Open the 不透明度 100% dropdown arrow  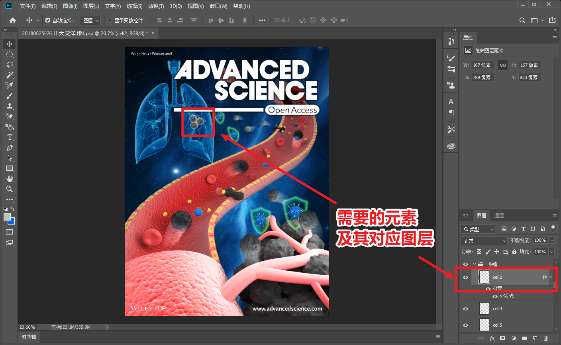pos(552,240)
